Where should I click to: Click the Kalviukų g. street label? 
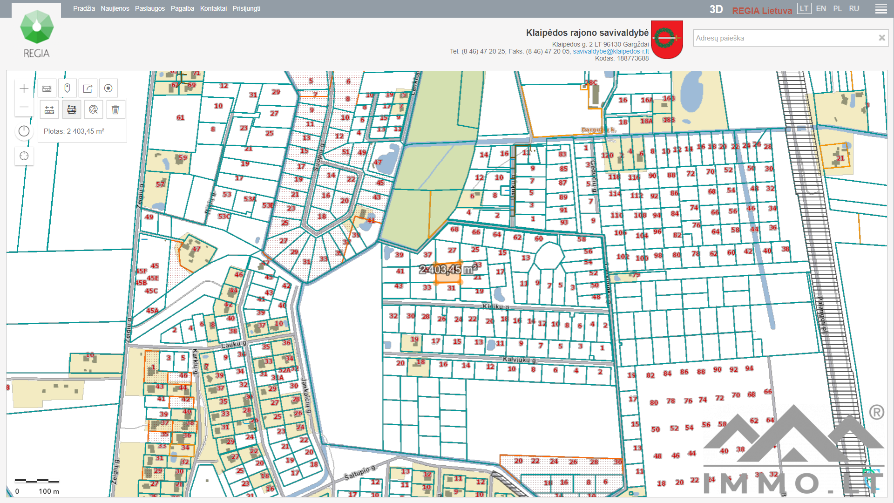click(519, 360)
